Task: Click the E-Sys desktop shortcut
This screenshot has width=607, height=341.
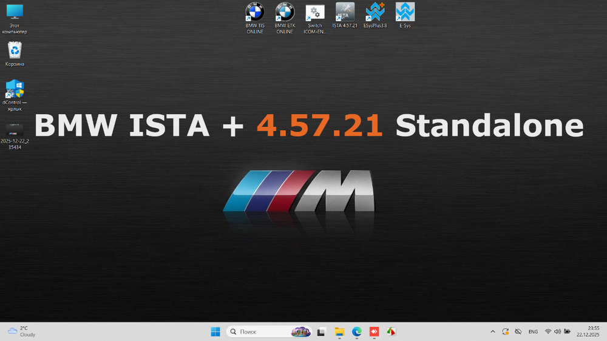Action: tap(405, 13)
